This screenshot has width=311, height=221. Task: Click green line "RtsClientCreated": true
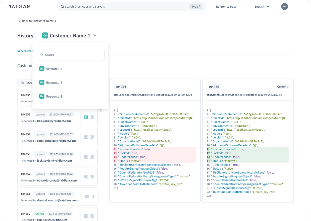248,149
